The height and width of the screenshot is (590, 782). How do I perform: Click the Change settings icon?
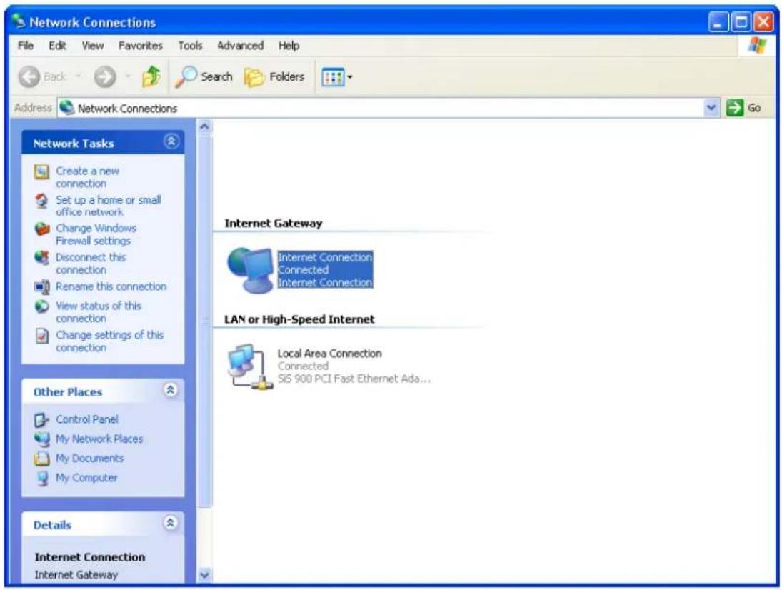[42, 336]
